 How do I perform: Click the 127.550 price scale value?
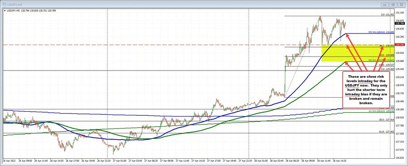[400, 133]
